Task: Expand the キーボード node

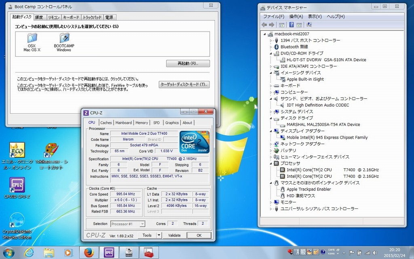Action: tap(270, 86)
